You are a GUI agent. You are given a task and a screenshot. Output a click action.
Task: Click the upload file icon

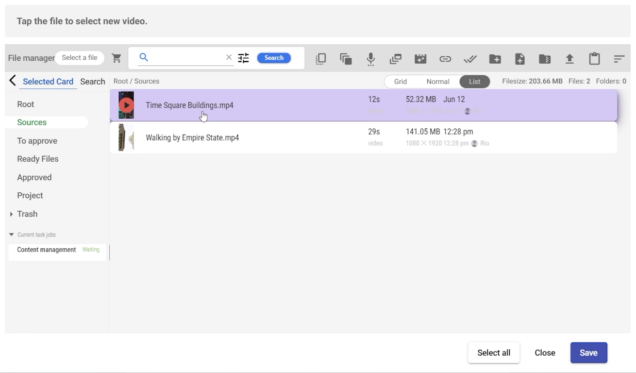[x=569, y=59]
